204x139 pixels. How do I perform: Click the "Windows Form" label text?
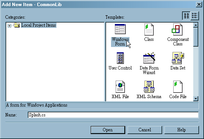click(x=120, y=42)
